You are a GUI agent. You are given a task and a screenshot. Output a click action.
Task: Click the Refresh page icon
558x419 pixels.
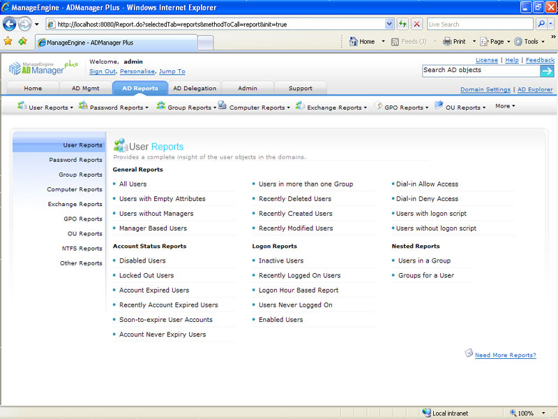coord(402,24)
